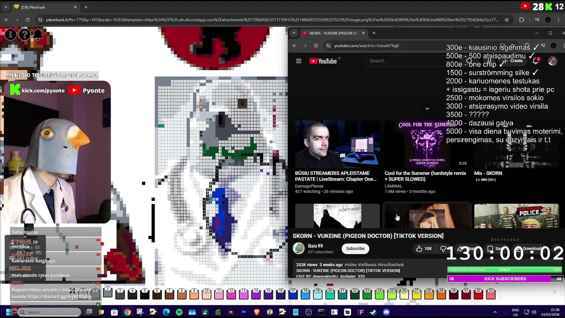Open Discord from the taskbar
The height and width of the screenshot is (318, 565).
pos(386,312)
